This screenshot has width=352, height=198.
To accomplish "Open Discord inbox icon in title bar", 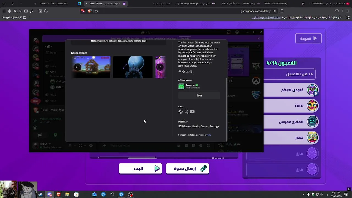I will (x=229, y=32).
